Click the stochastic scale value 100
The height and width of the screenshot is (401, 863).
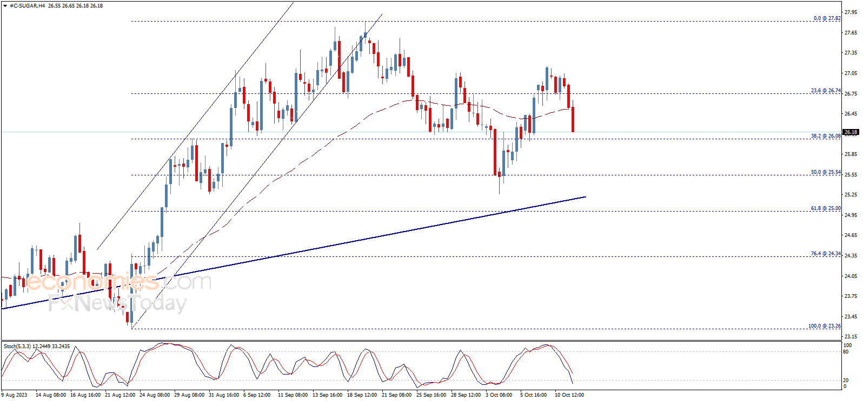coord(847,345)
